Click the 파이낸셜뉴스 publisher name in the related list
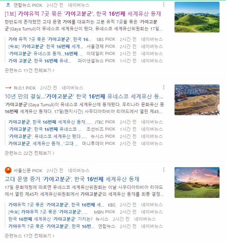Viewport: 226px width, 242px height. [x=91, y=61]
